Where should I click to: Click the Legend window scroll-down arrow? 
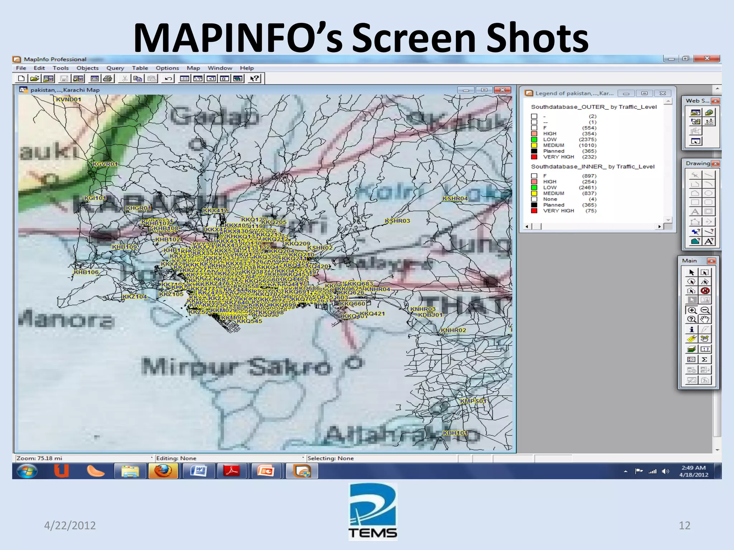[x=668, y=220]
